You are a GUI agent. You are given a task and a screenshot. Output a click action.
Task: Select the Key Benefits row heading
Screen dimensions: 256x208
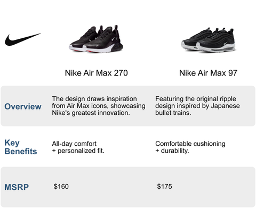pyautogui.click(x=21, y=147)
